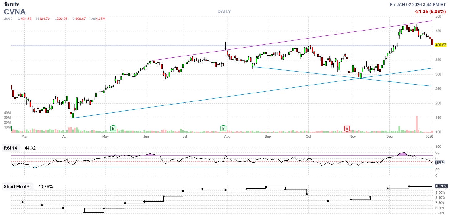Click the Dec month label on time axis
450x219 pixels.
(x=389, y=136)
